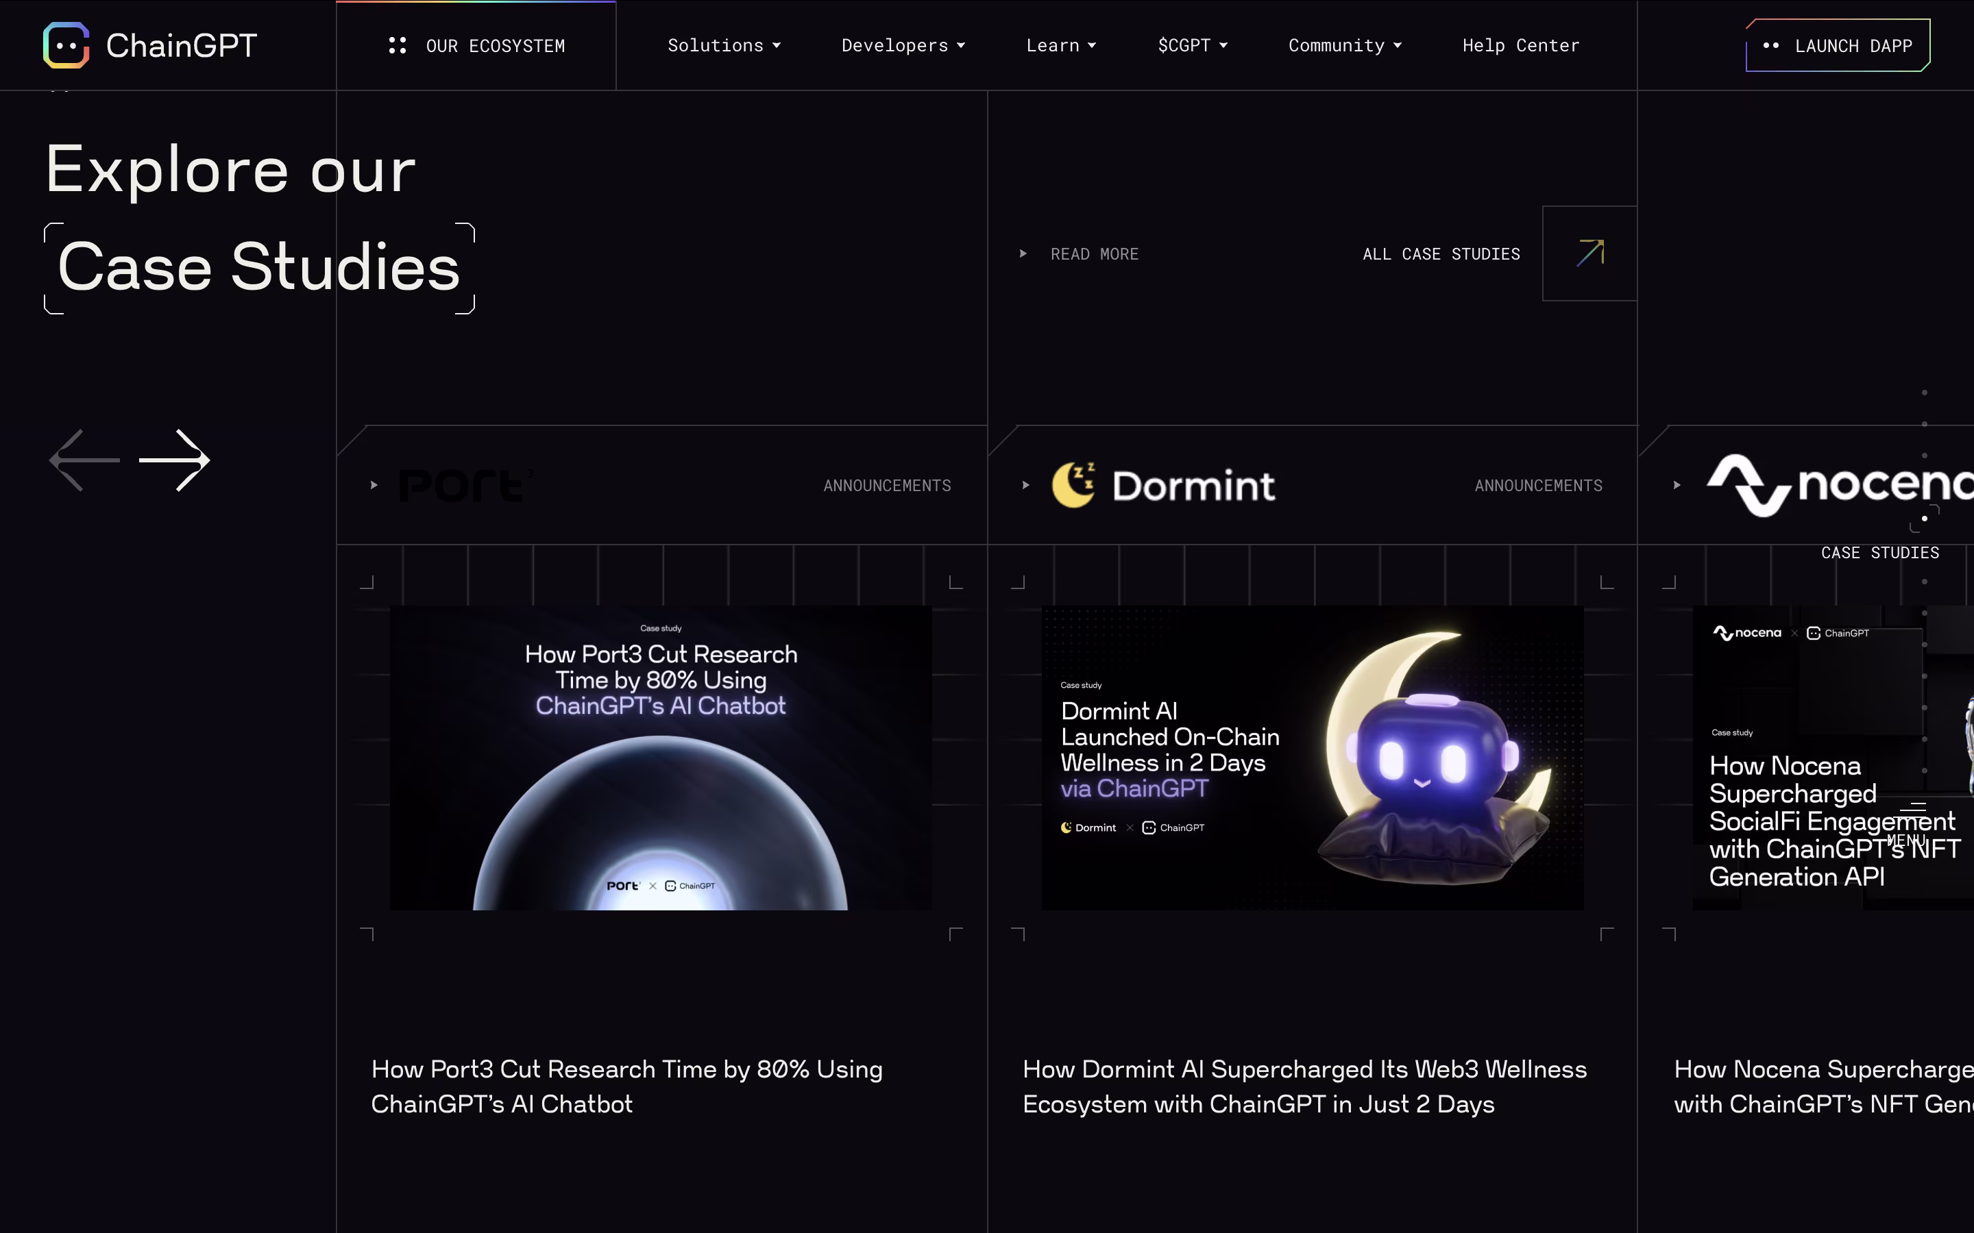Viewport: 1974px width, 1233px height.
Task: Go to Help Center
Action: click(x=1520, y=46)
